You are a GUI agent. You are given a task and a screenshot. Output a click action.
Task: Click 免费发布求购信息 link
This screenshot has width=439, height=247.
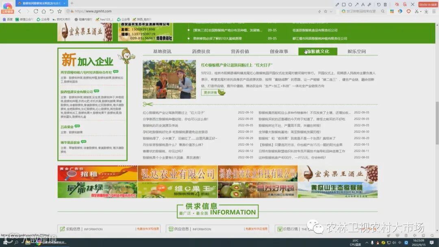coord(148,229)
